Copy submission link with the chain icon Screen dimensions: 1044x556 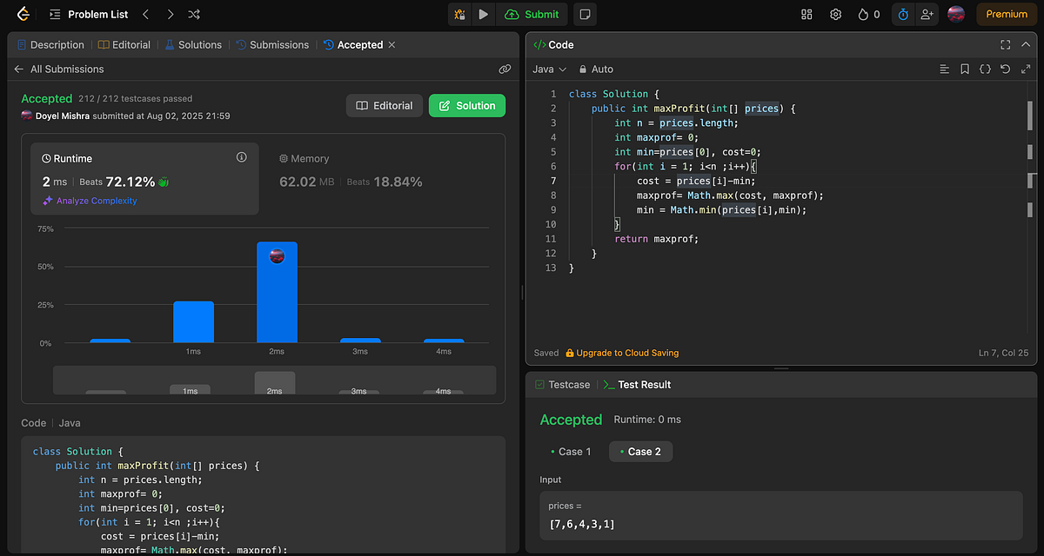505,69
